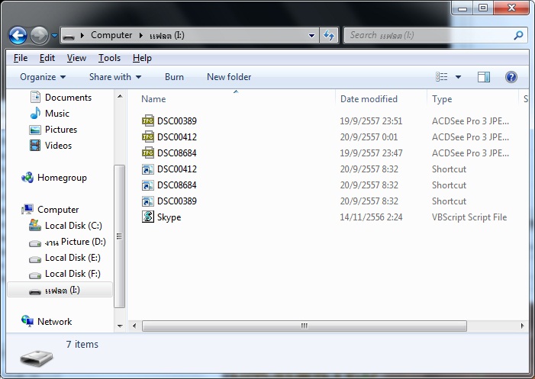Click the 7 items status text

pos(82,344)
